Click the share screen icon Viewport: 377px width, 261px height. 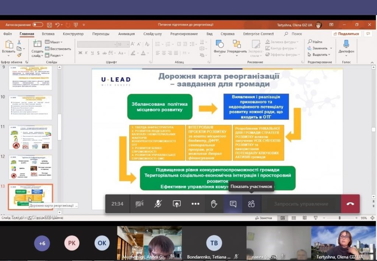click(x=177, y=204)
